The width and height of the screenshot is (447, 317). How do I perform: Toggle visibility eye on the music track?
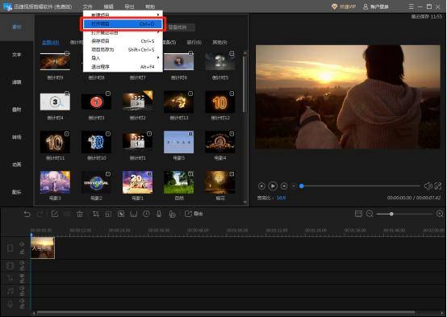22,288
